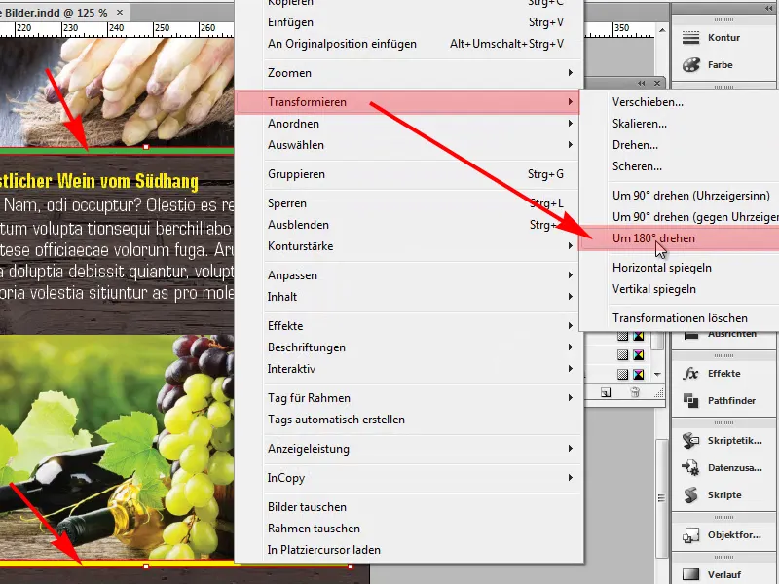Close the floating panel with X

click(x=657, y=83)
